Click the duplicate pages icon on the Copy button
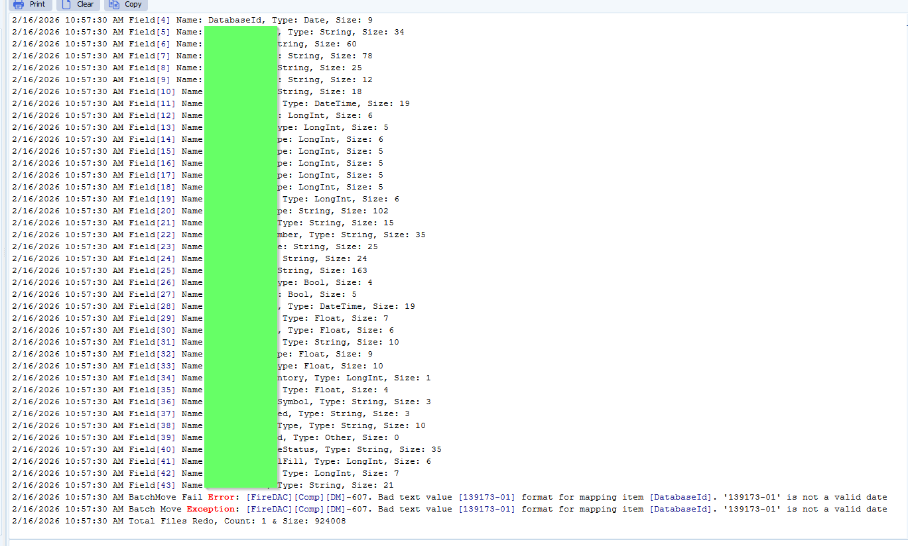This screenshot has width=908, height=546. point(113,5)
